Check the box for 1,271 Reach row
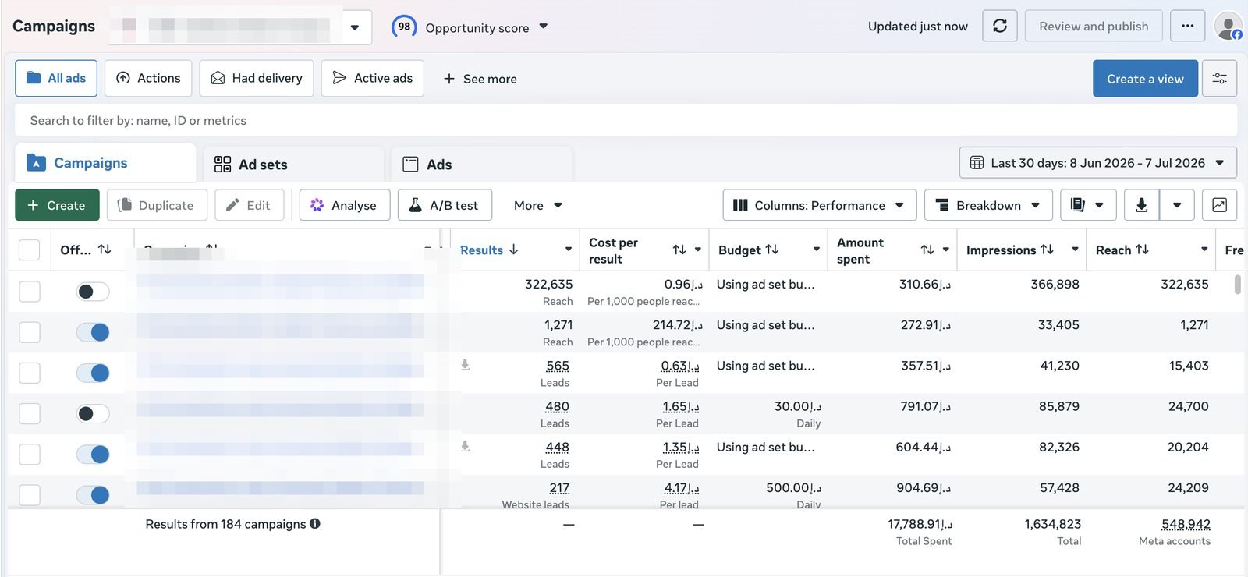This screenshot has height=577, width=1248. coord(29,332)
